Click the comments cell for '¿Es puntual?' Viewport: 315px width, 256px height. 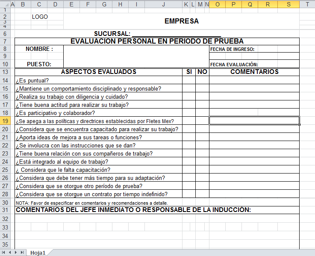[254, 80]
